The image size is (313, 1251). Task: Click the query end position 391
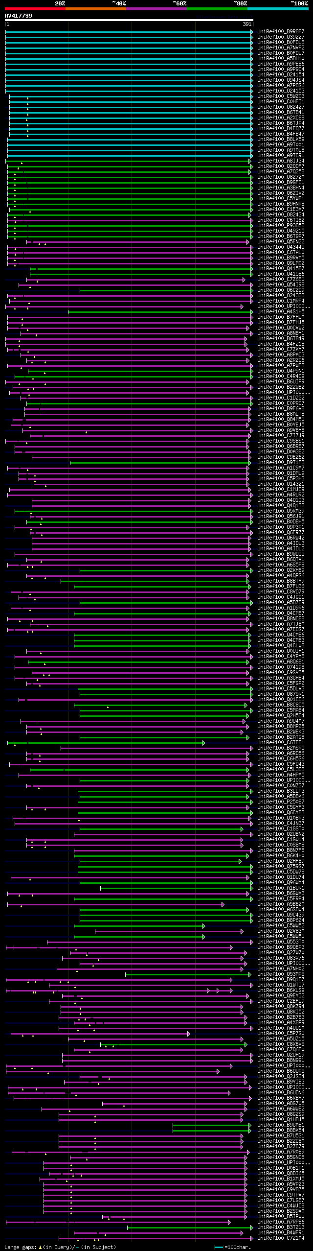(247, 24)
